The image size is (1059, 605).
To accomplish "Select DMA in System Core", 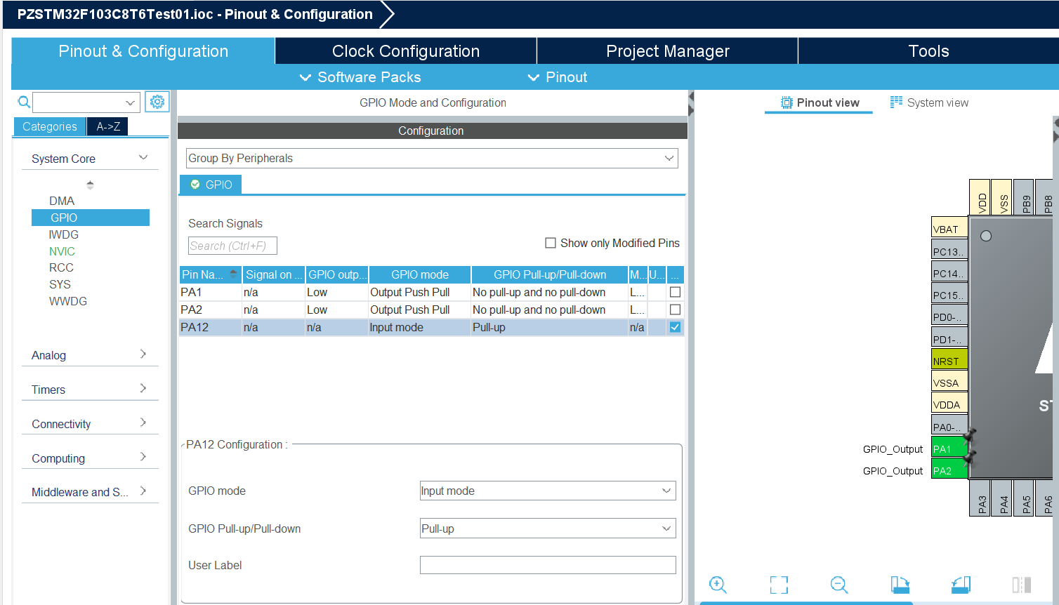I will tap(62, 201).
